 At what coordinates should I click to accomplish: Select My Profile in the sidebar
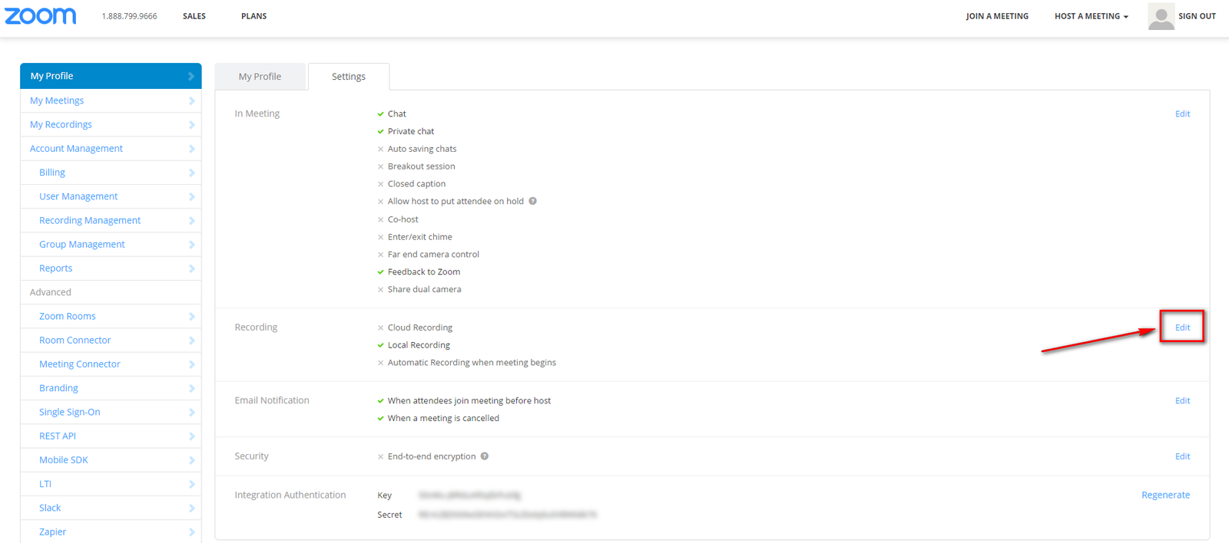(111, 76)
